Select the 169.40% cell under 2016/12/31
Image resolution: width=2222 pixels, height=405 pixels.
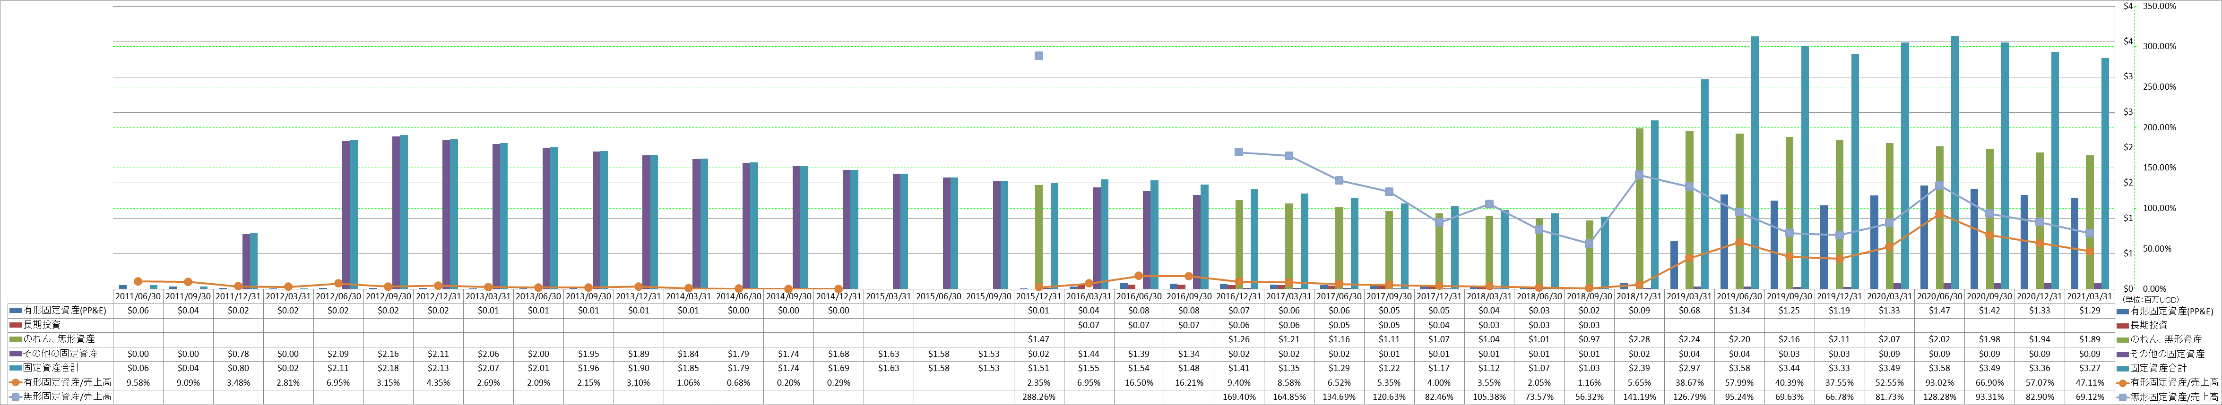[1239, 398]
